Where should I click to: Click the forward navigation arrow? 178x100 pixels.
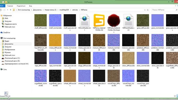tap(4, 10)
